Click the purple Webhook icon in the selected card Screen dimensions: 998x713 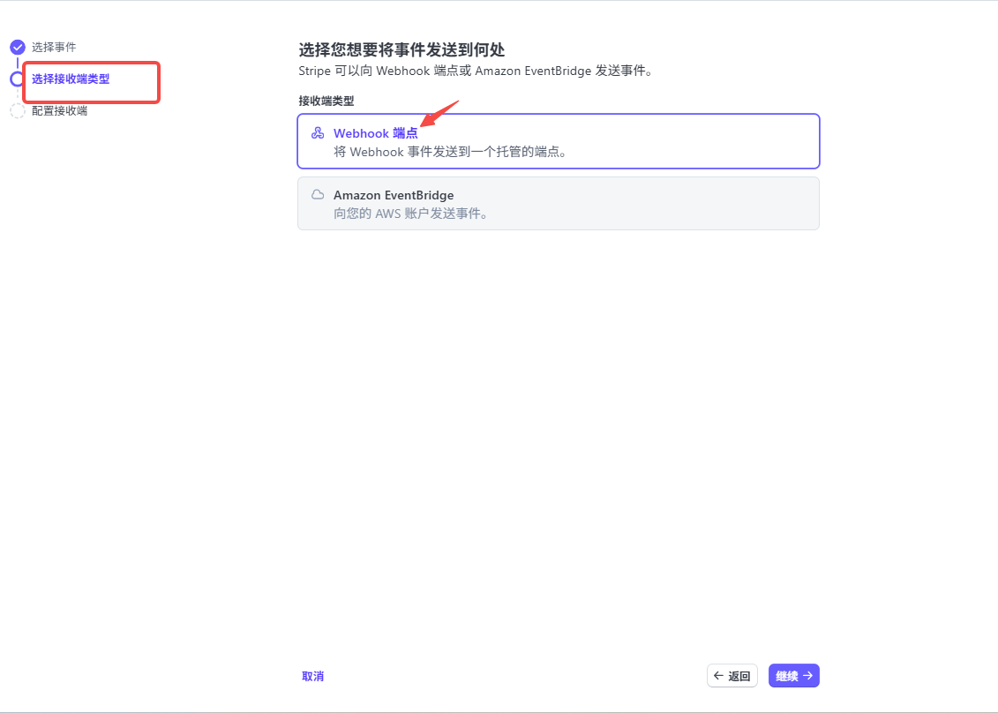coord(317,132)
